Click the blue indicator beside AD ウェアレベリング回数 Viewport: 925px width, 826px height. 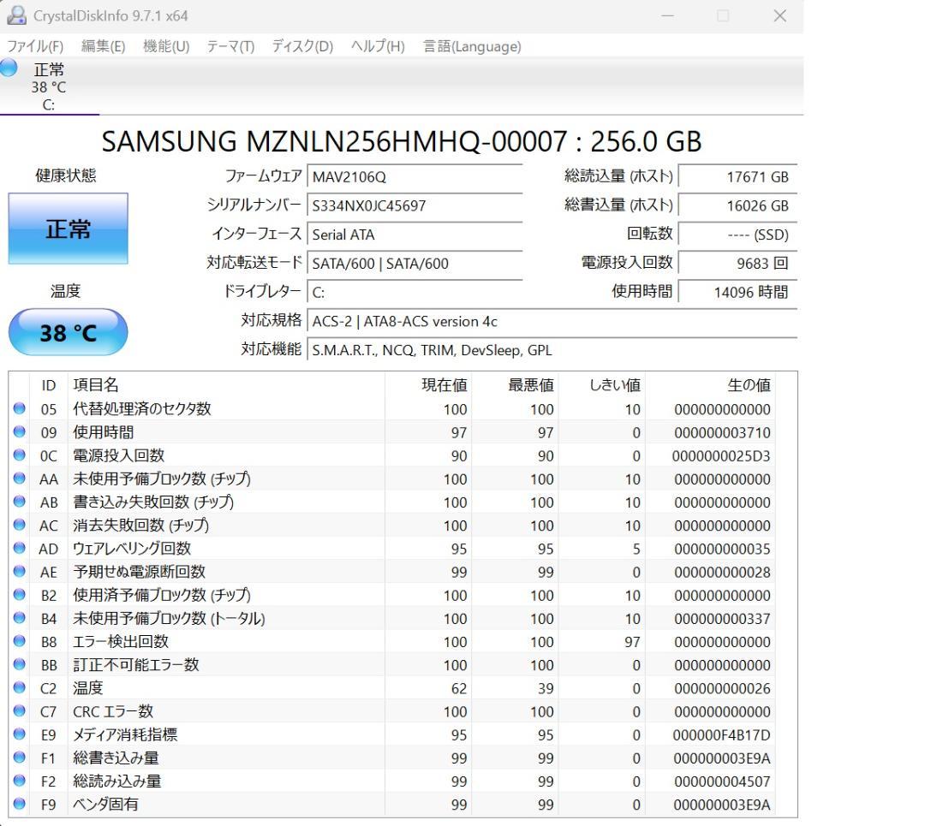[20, 549]
